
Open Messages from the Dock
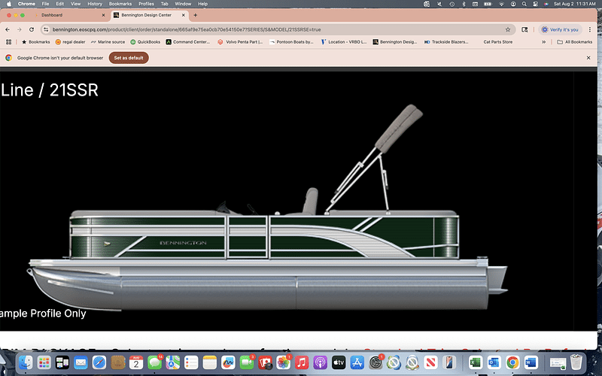[154, 362]
